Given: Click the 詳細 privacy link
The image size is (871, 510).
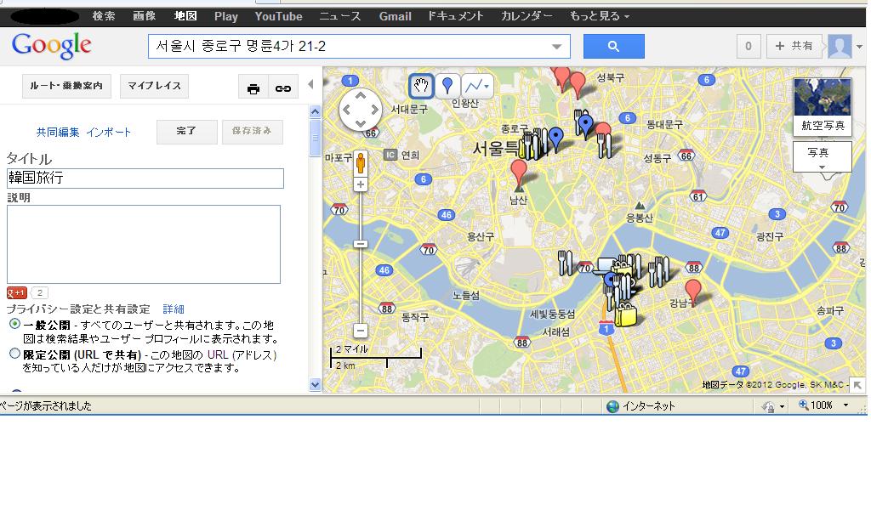Looking at the screenshot, I should click(174, 309).
